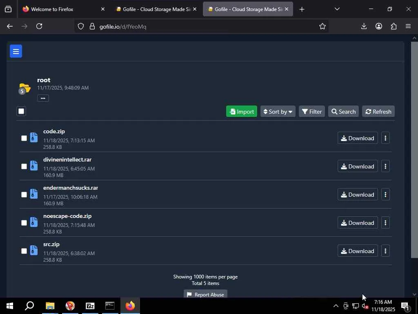Viewport: 418px width, 314px height.
Task: Click the noescape-code.zip file name
Action: [67, 216]
